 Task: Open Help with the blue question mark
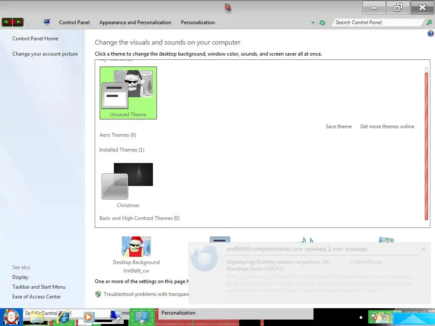point(431,34)
